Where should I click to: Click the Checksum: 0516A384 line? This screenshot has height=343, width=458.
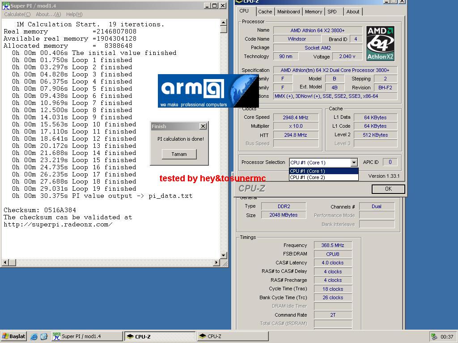click(40, 210)
